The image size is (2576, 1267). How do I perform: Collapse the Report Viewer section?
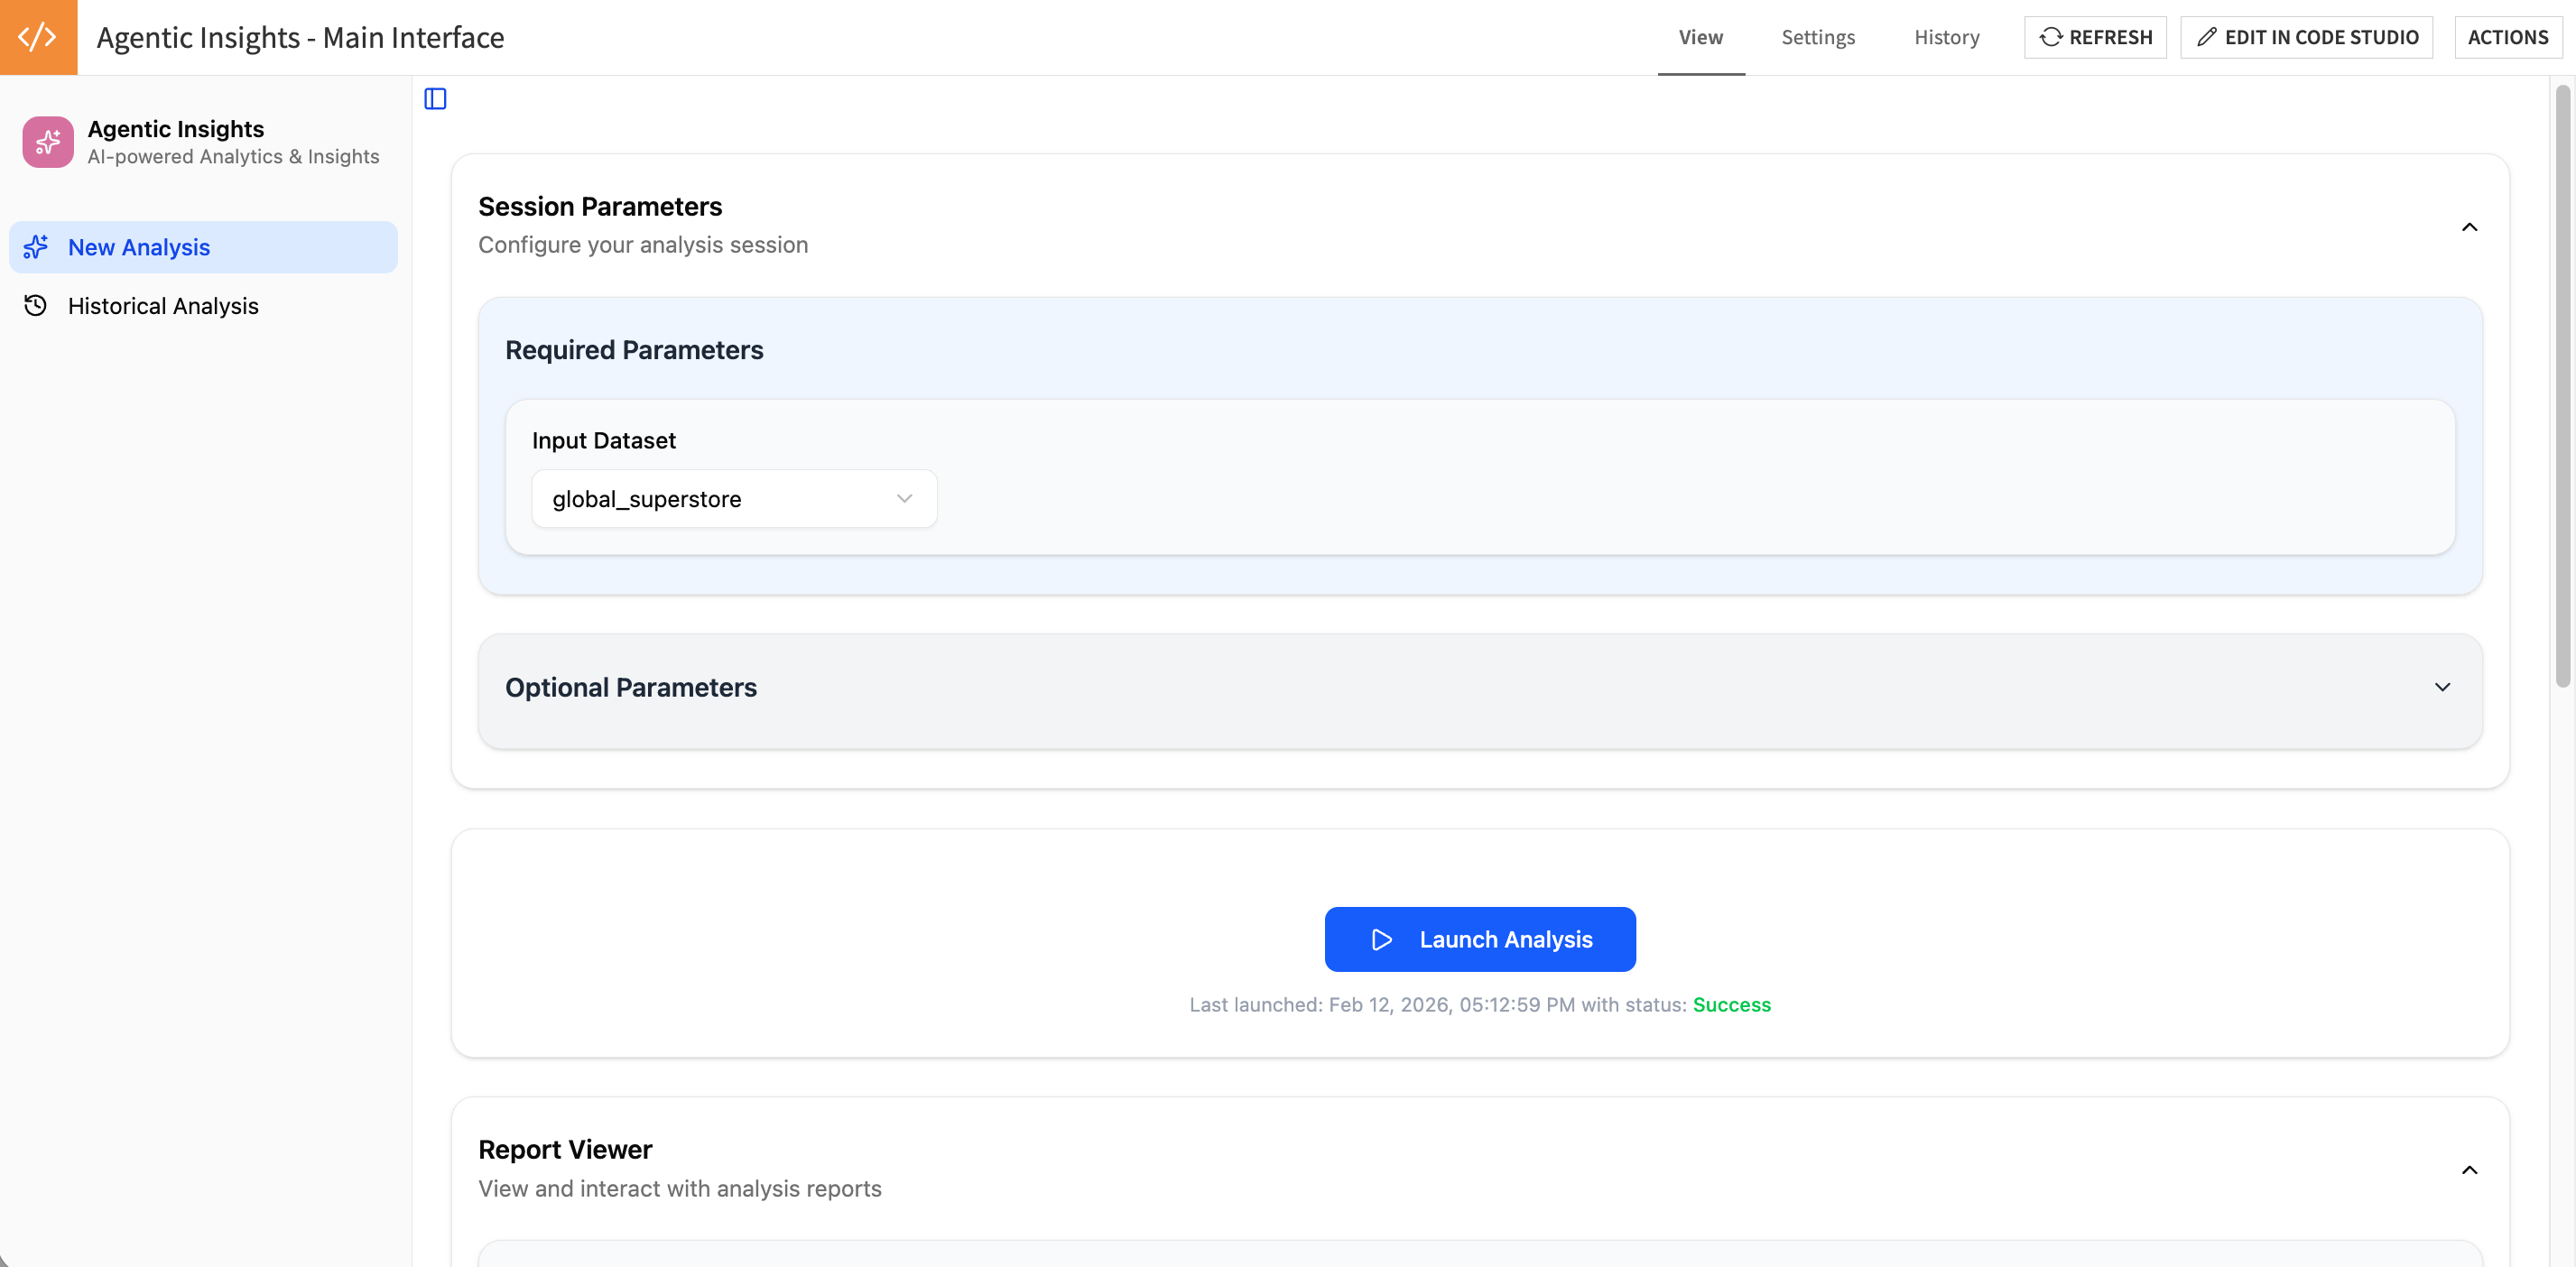[2470, 1169]
